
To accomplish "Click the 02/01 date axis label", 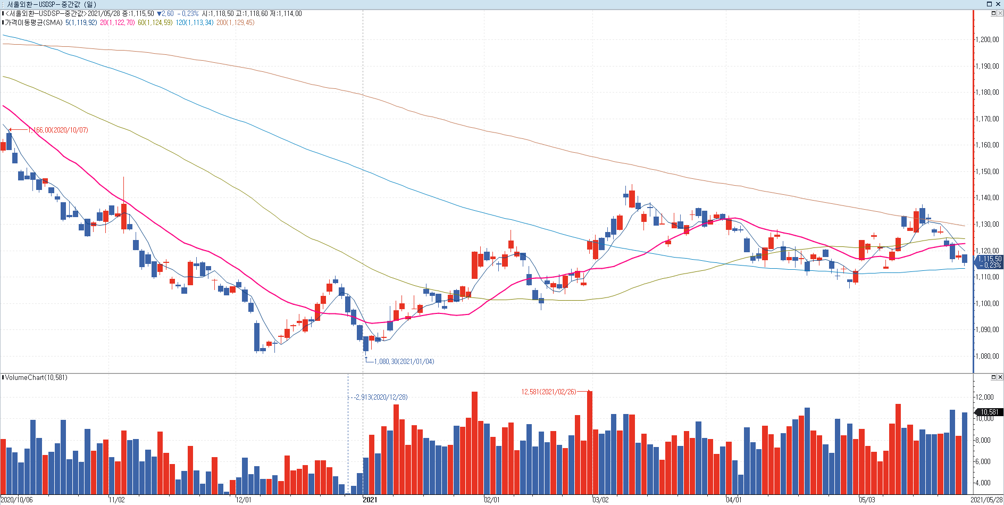I will pyautogui.click(x=492, y=500).
